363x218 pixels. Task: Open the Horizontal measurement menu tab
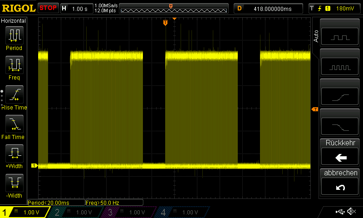pos(14,21)
